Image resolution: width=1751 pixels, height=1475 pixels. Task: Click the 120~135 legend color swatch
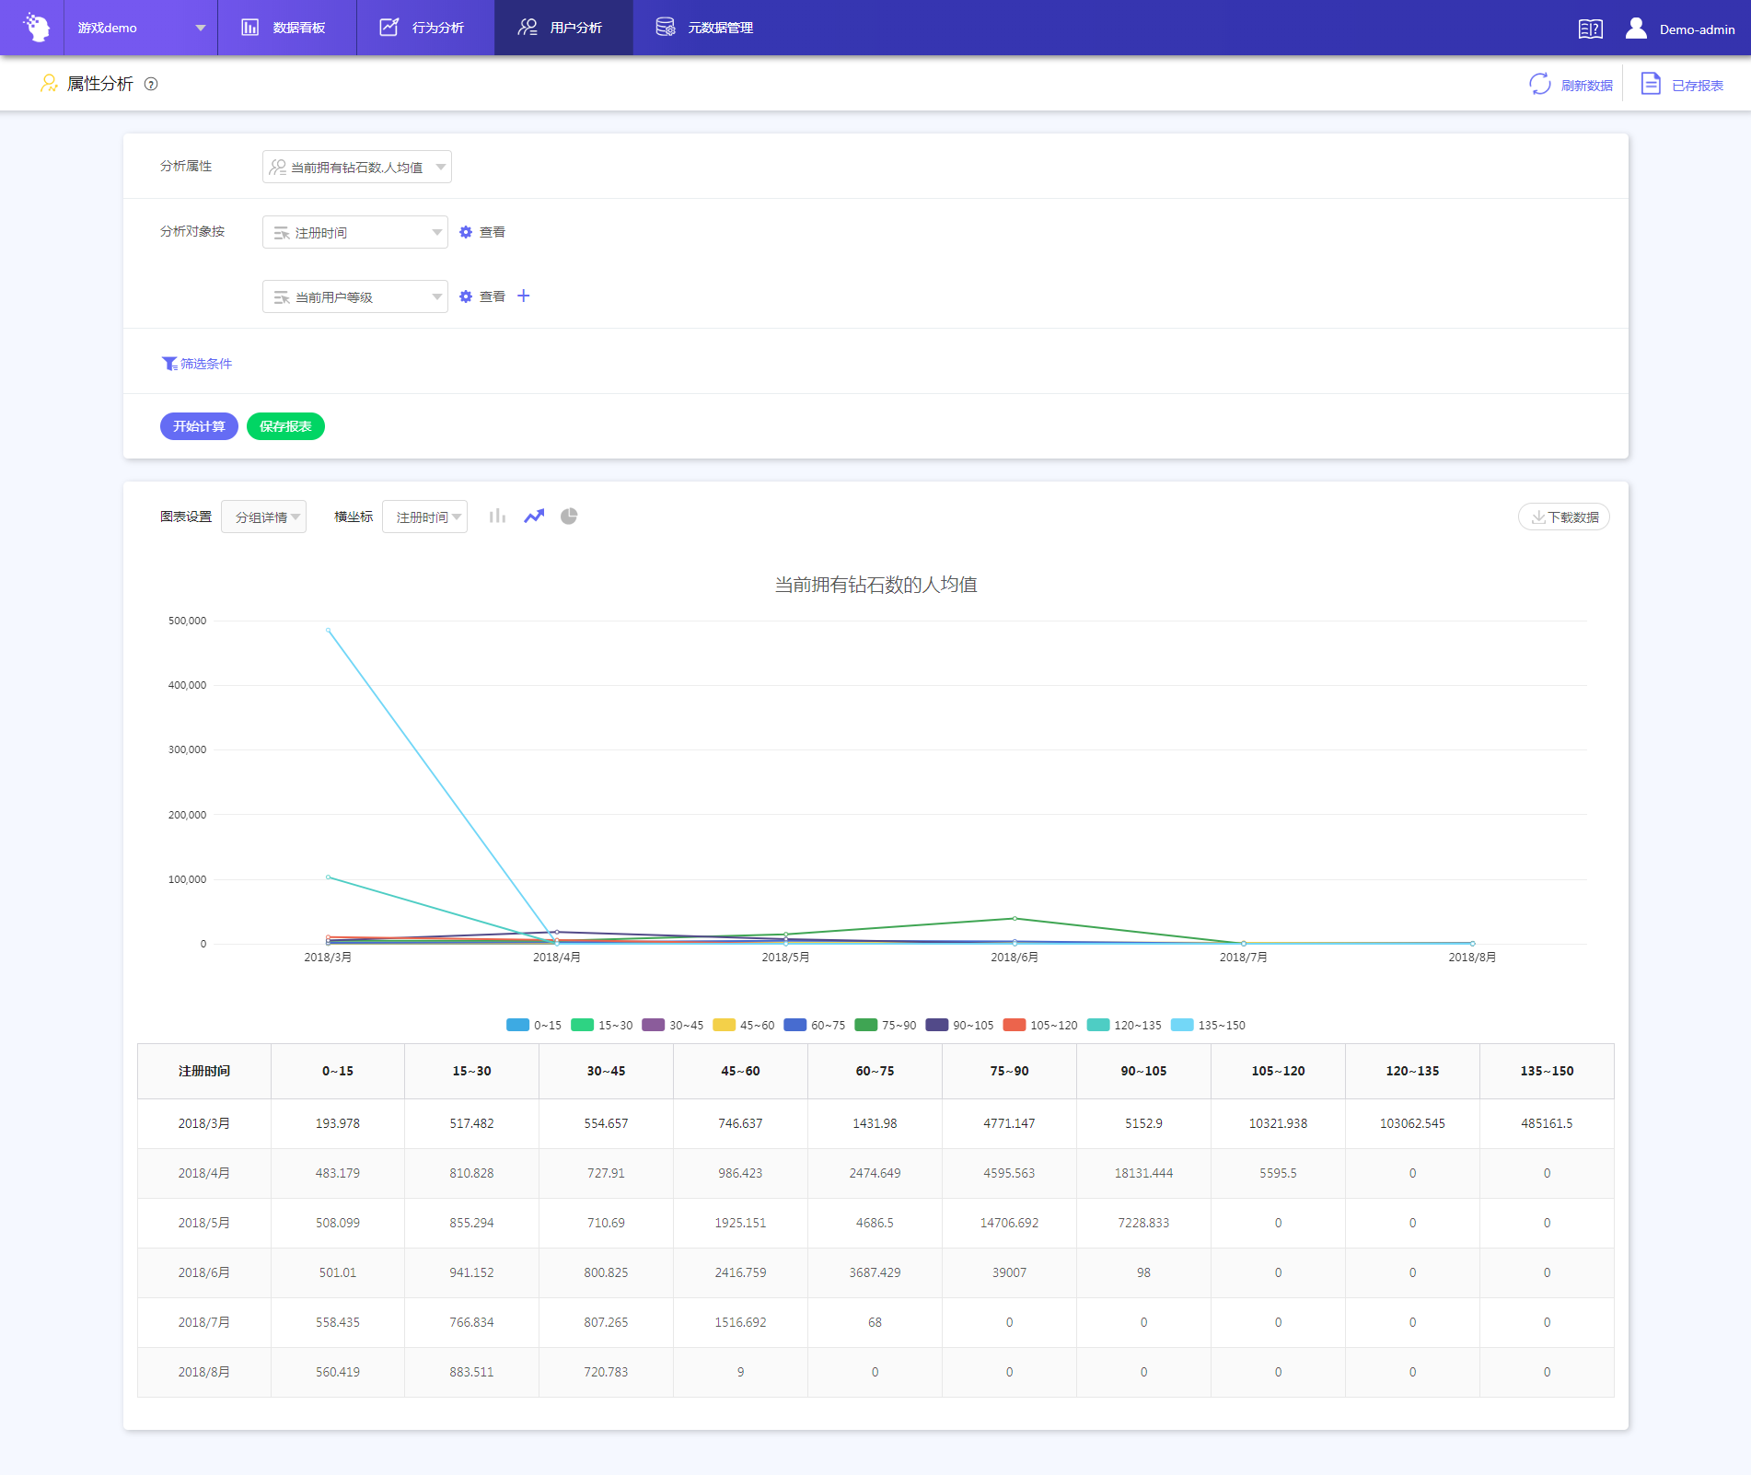point(1098,1026)
